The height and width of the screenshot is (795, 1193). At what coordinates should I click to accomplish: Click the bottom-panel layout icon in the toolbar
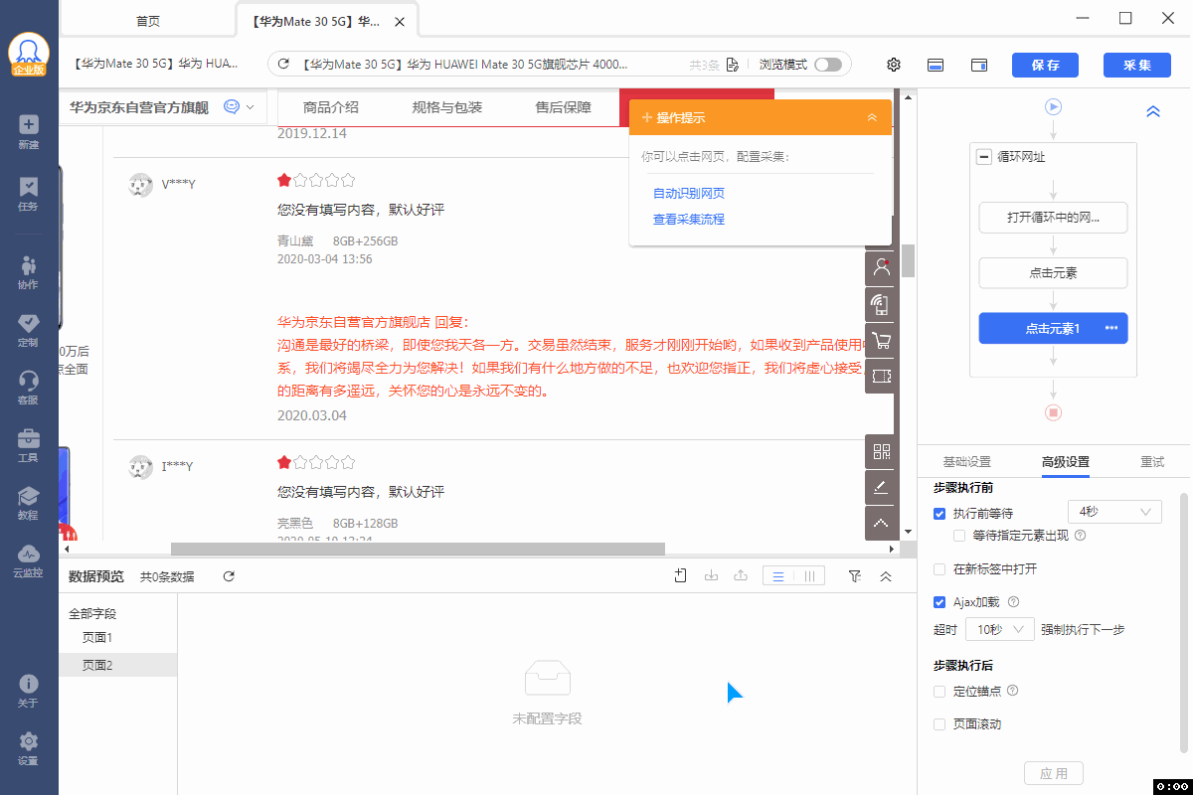(x=936, y=65)
